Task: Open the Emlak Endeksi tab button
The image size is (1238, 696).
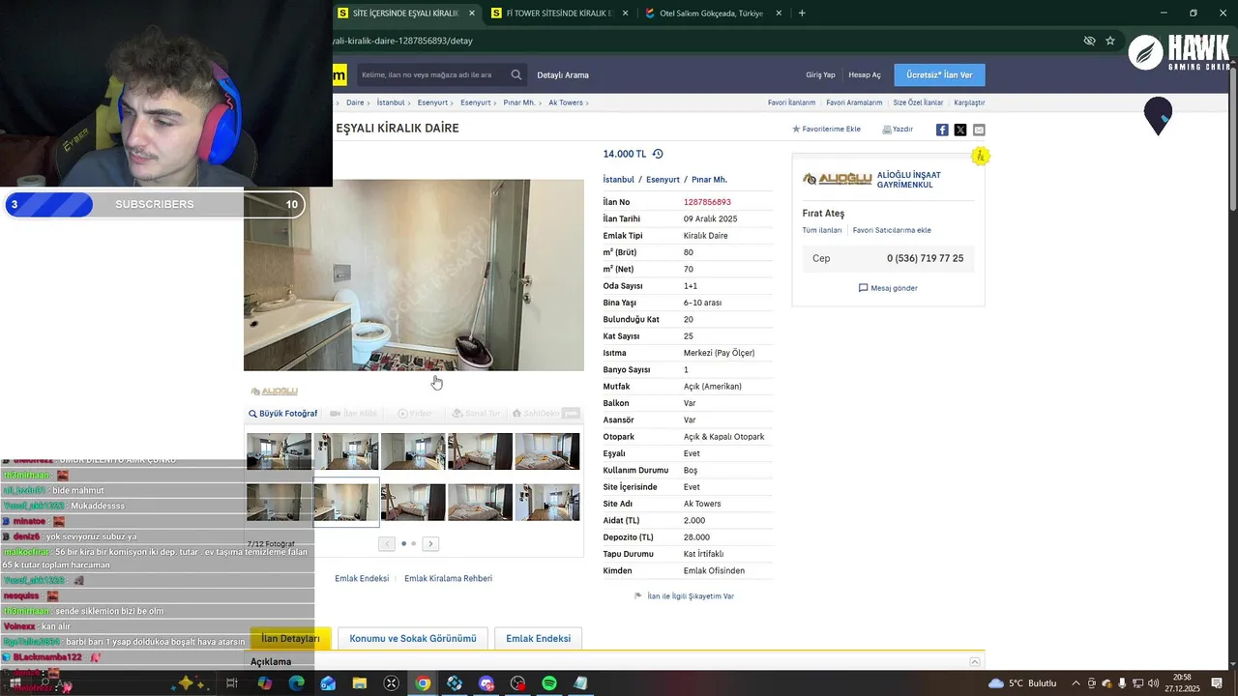Action: (x=538, y=638)
